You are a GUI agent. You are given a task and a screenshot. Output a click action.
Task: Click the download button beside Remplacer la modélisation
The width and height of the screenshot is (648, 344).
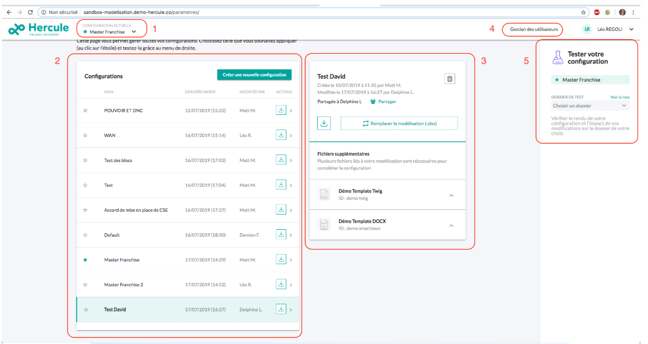tap(324, 123)
